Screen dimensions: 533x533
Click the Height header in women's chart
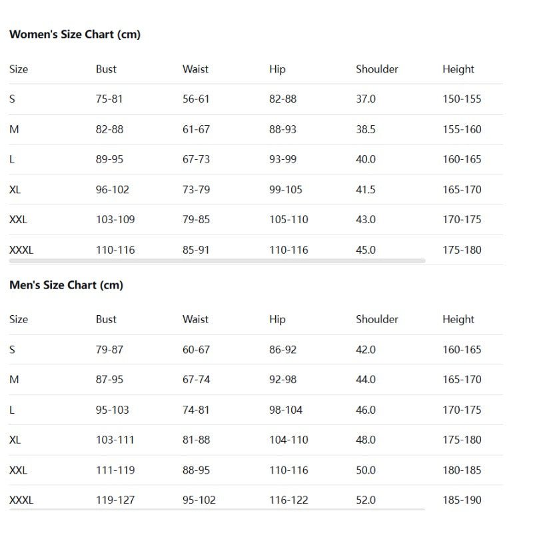click(x=458, y=69)
